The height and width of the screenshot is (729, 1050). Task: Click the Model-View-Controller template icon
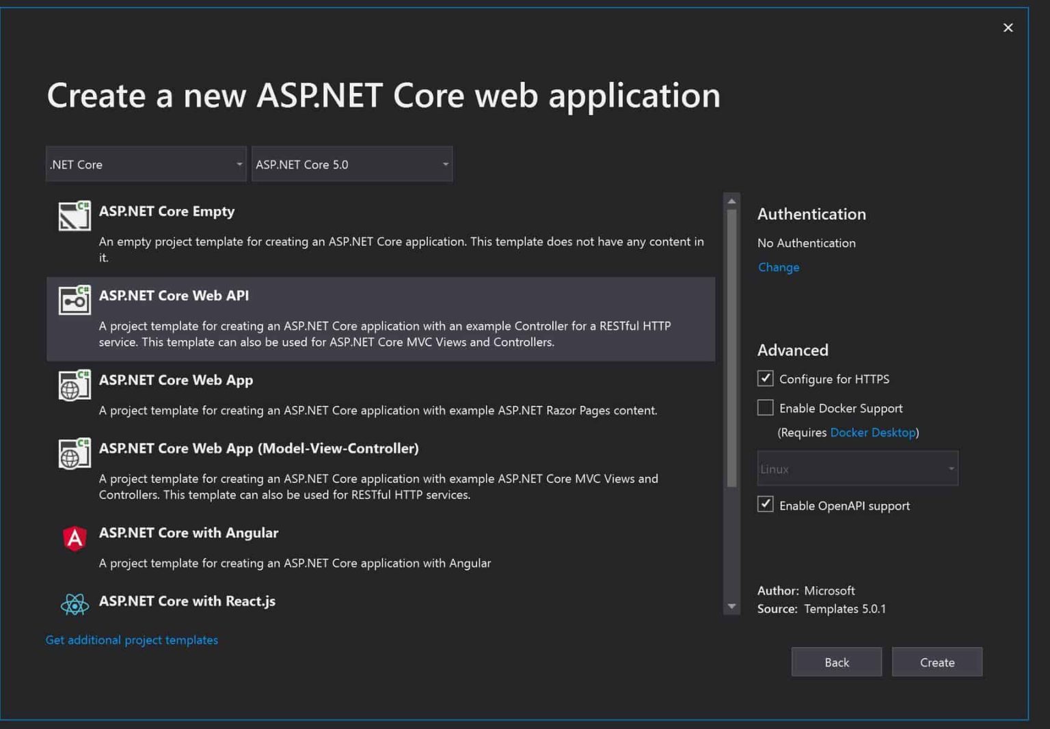[75, 453]
